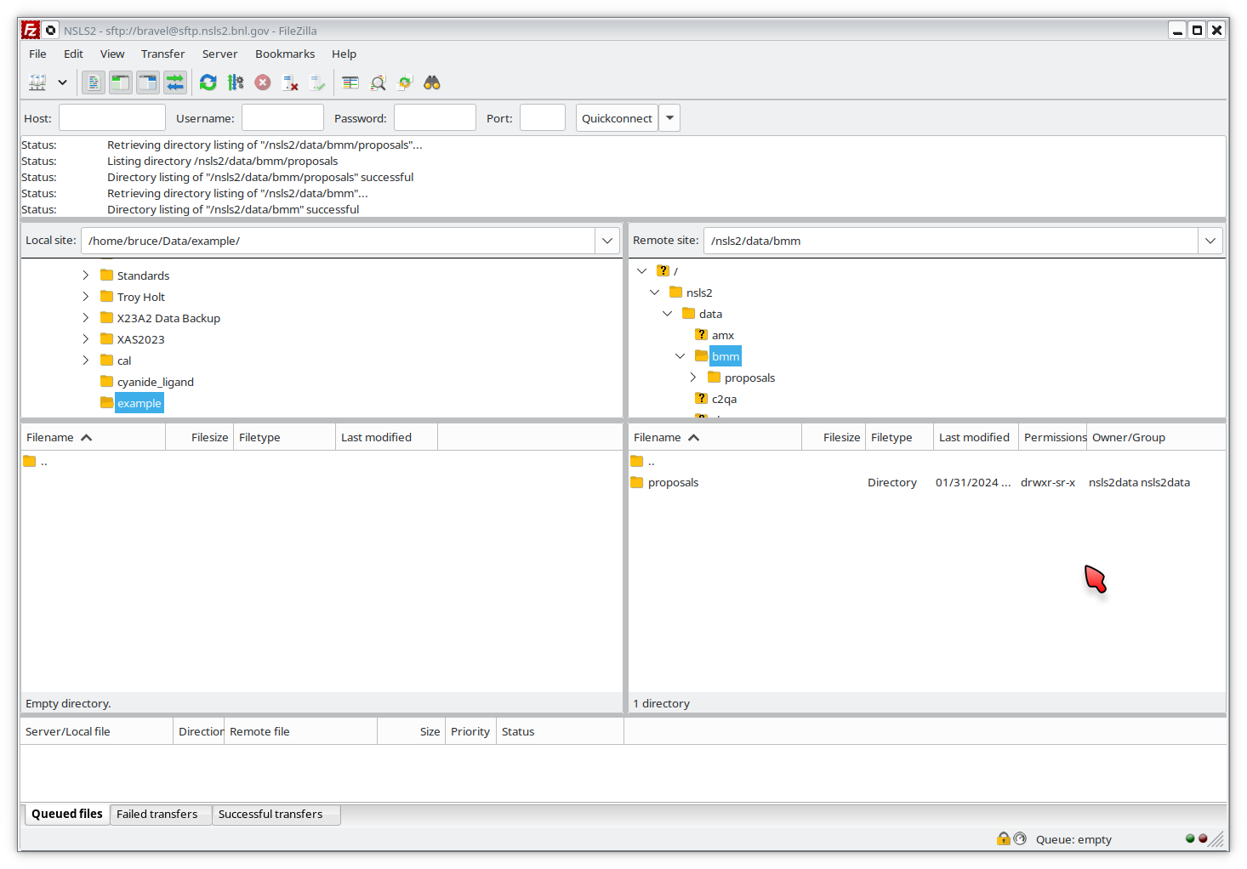The width and height of the screenshot is (1247, 869).
Task: Open the Bookmarks menu
Action: [285, 54]
